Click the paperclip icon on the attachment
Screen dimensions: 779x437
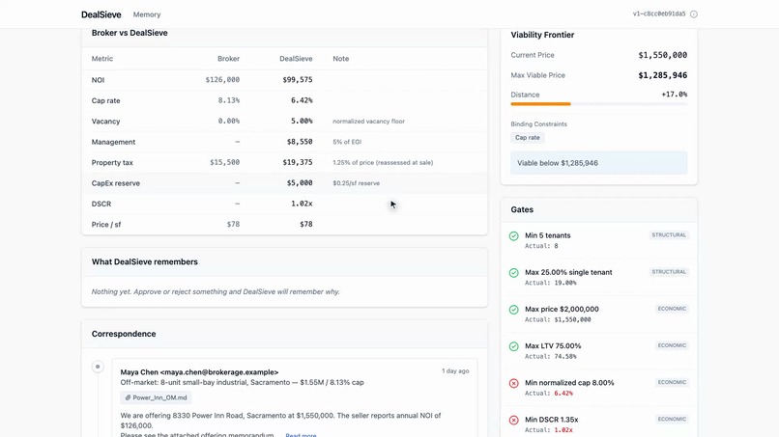click(x=128, y=397)
